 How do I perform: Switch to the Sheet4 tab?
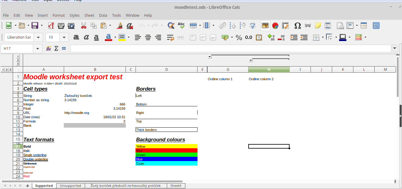[176, 186]
